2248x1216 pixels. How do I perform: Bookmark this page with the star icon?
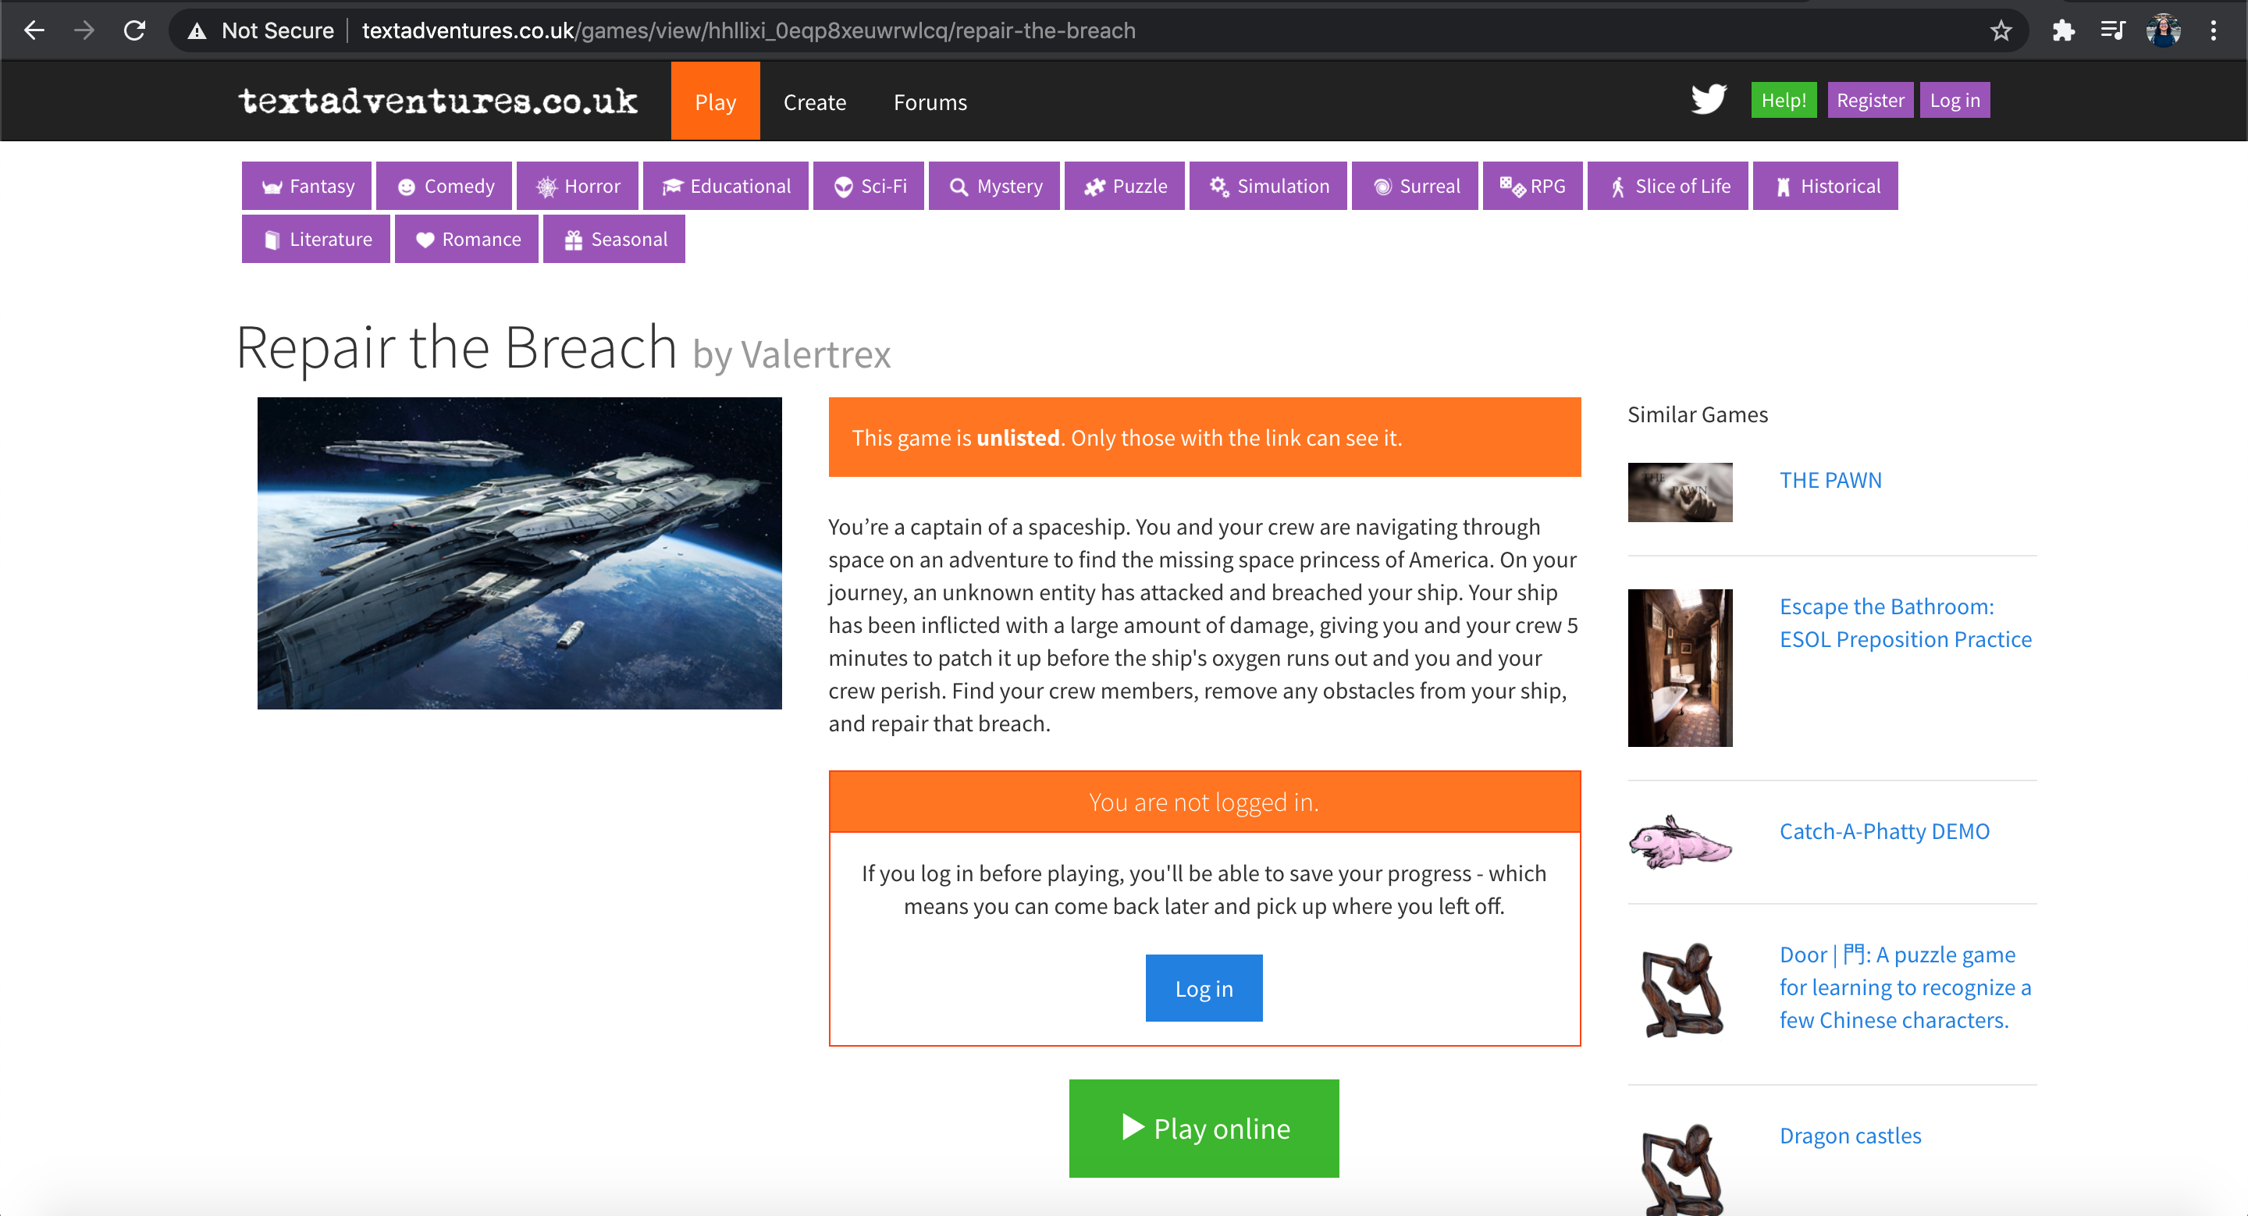click(x=2001, y=30)
